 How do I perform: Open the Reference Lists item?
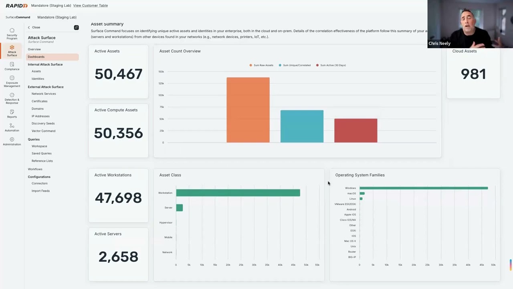tap(42, 161)
